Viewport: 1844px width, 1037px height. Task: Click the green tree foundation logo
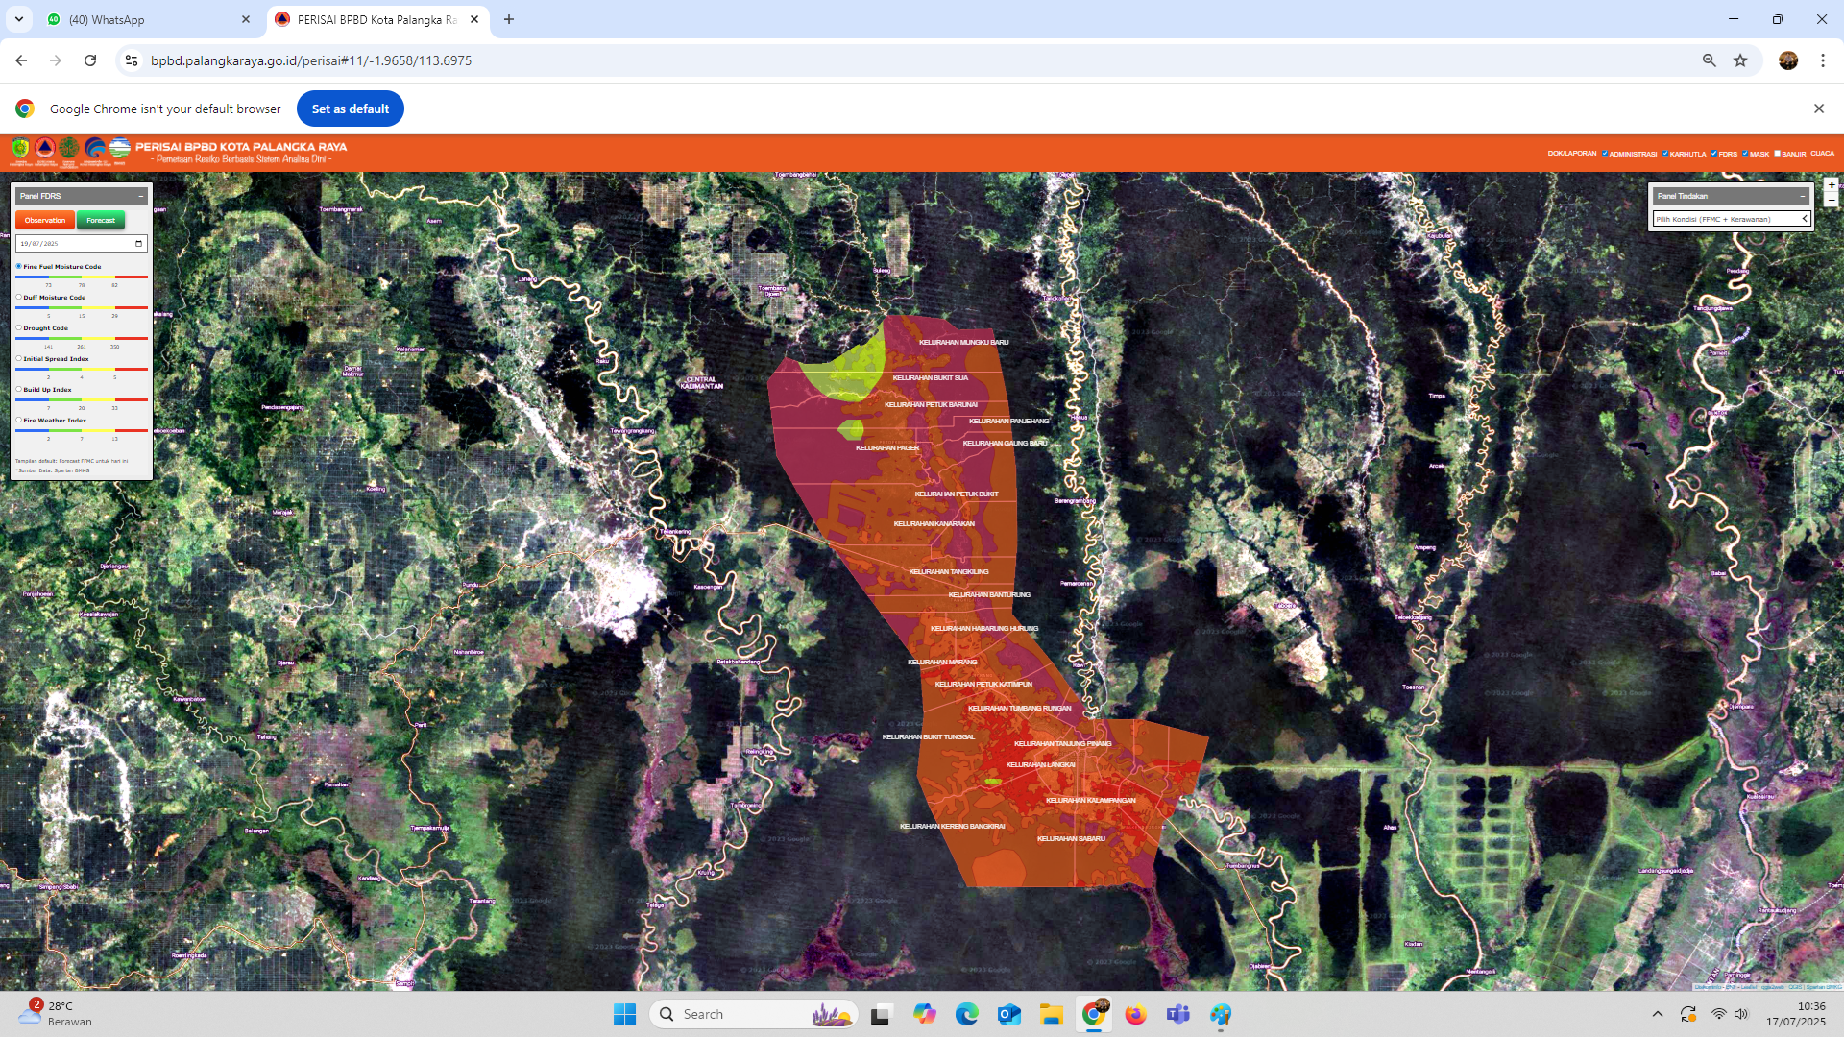pyautogui.click(x=69, y=149)
